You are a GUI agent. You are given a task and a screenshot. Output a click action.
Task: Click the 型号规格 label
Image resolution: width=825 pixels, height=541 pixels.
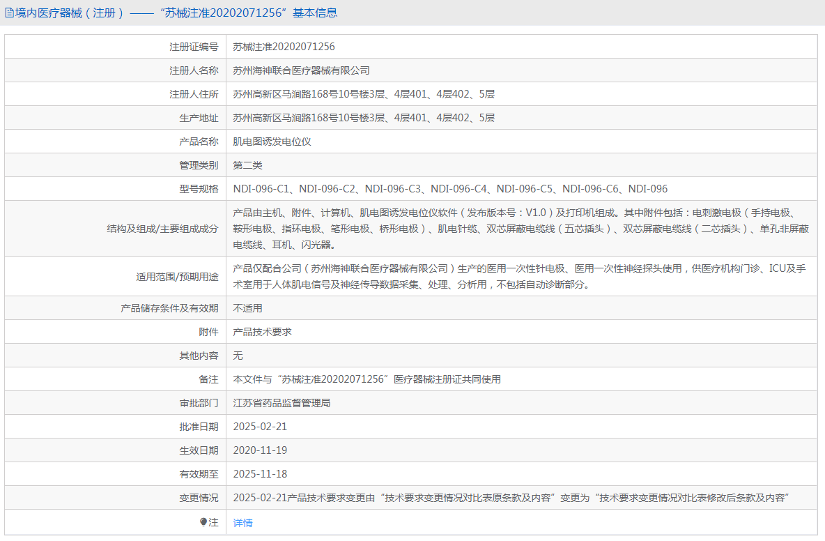(x=199, y=189)
